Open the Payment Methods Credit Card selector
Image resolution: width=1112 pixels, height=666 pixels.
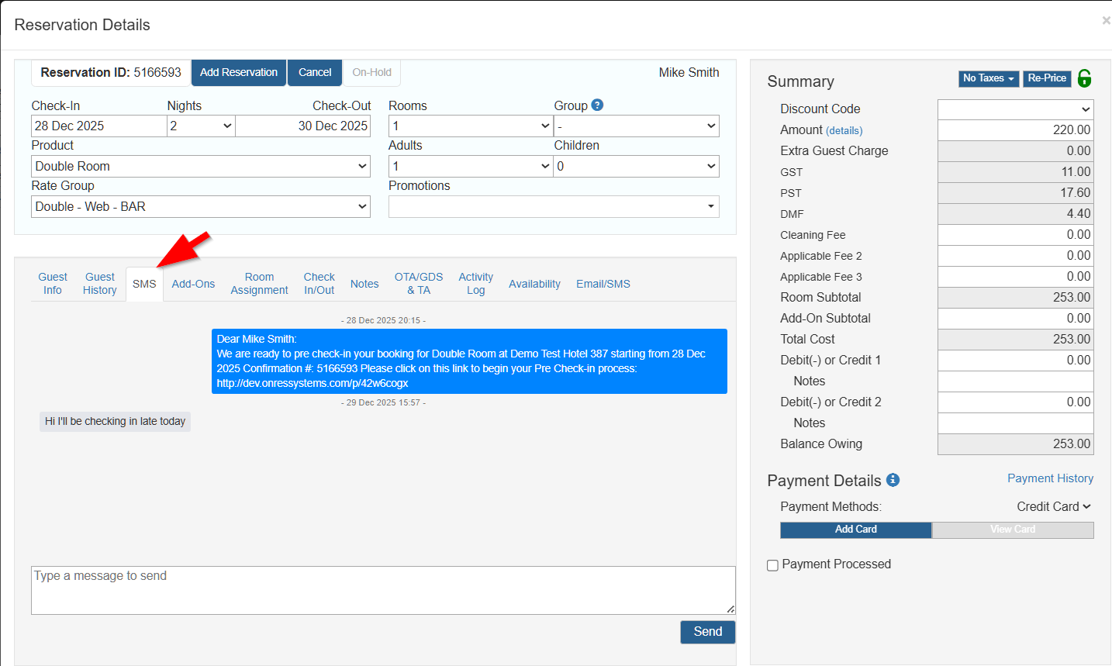[1053, 506]
